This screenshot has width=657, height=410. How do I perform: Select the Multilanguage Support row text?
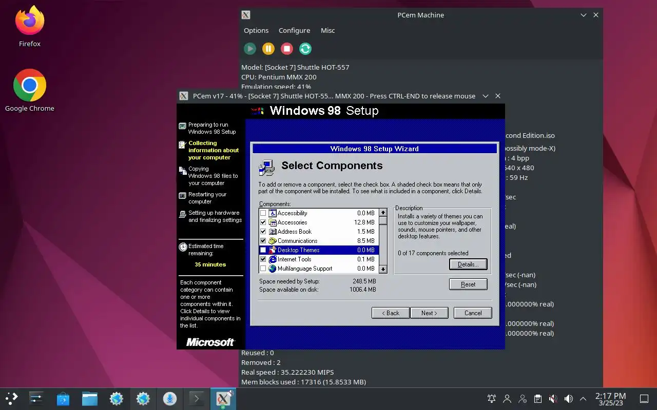305,269
